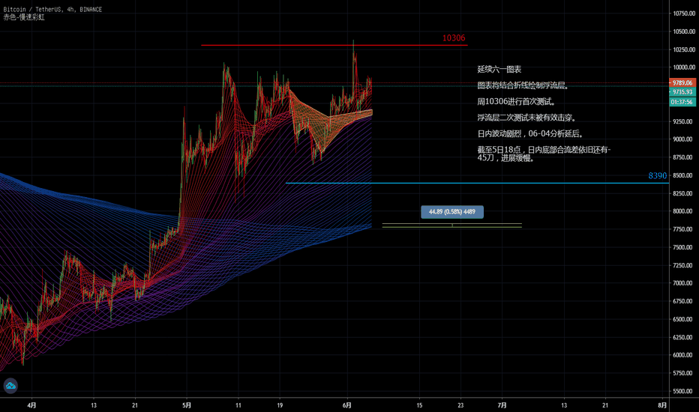699x412 pixels.
Task: Click the TradingView cloud logo icon
Action: 10,386
